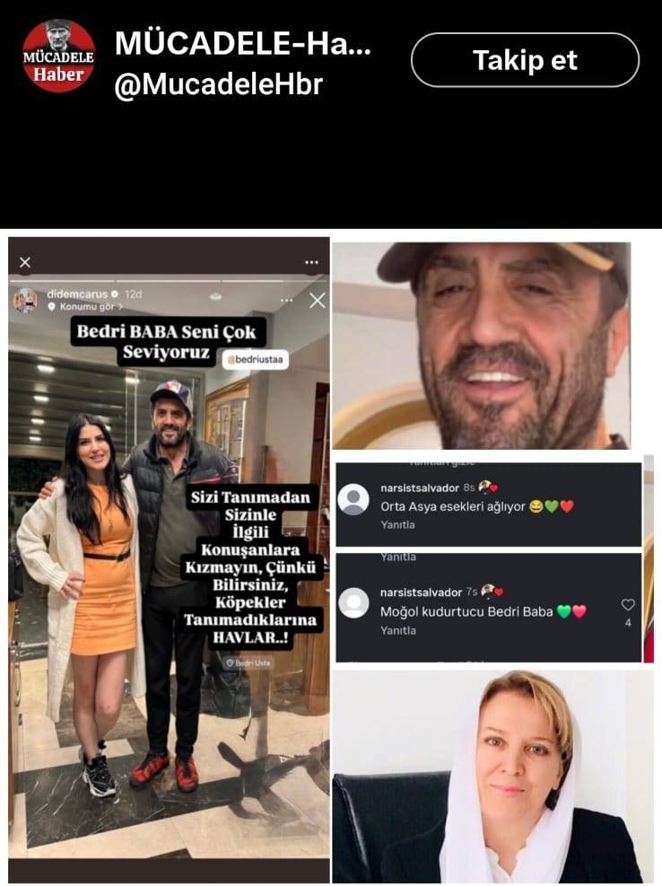Viewport: 662px width, 886px height.
Task: Tap didemcarus story profile picture
Action: click(25, 300)
